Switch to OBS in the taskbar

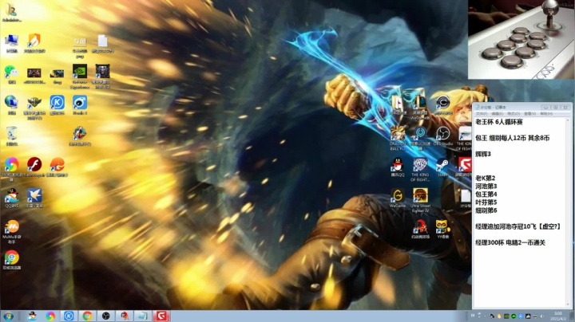(x=105, y=316)
